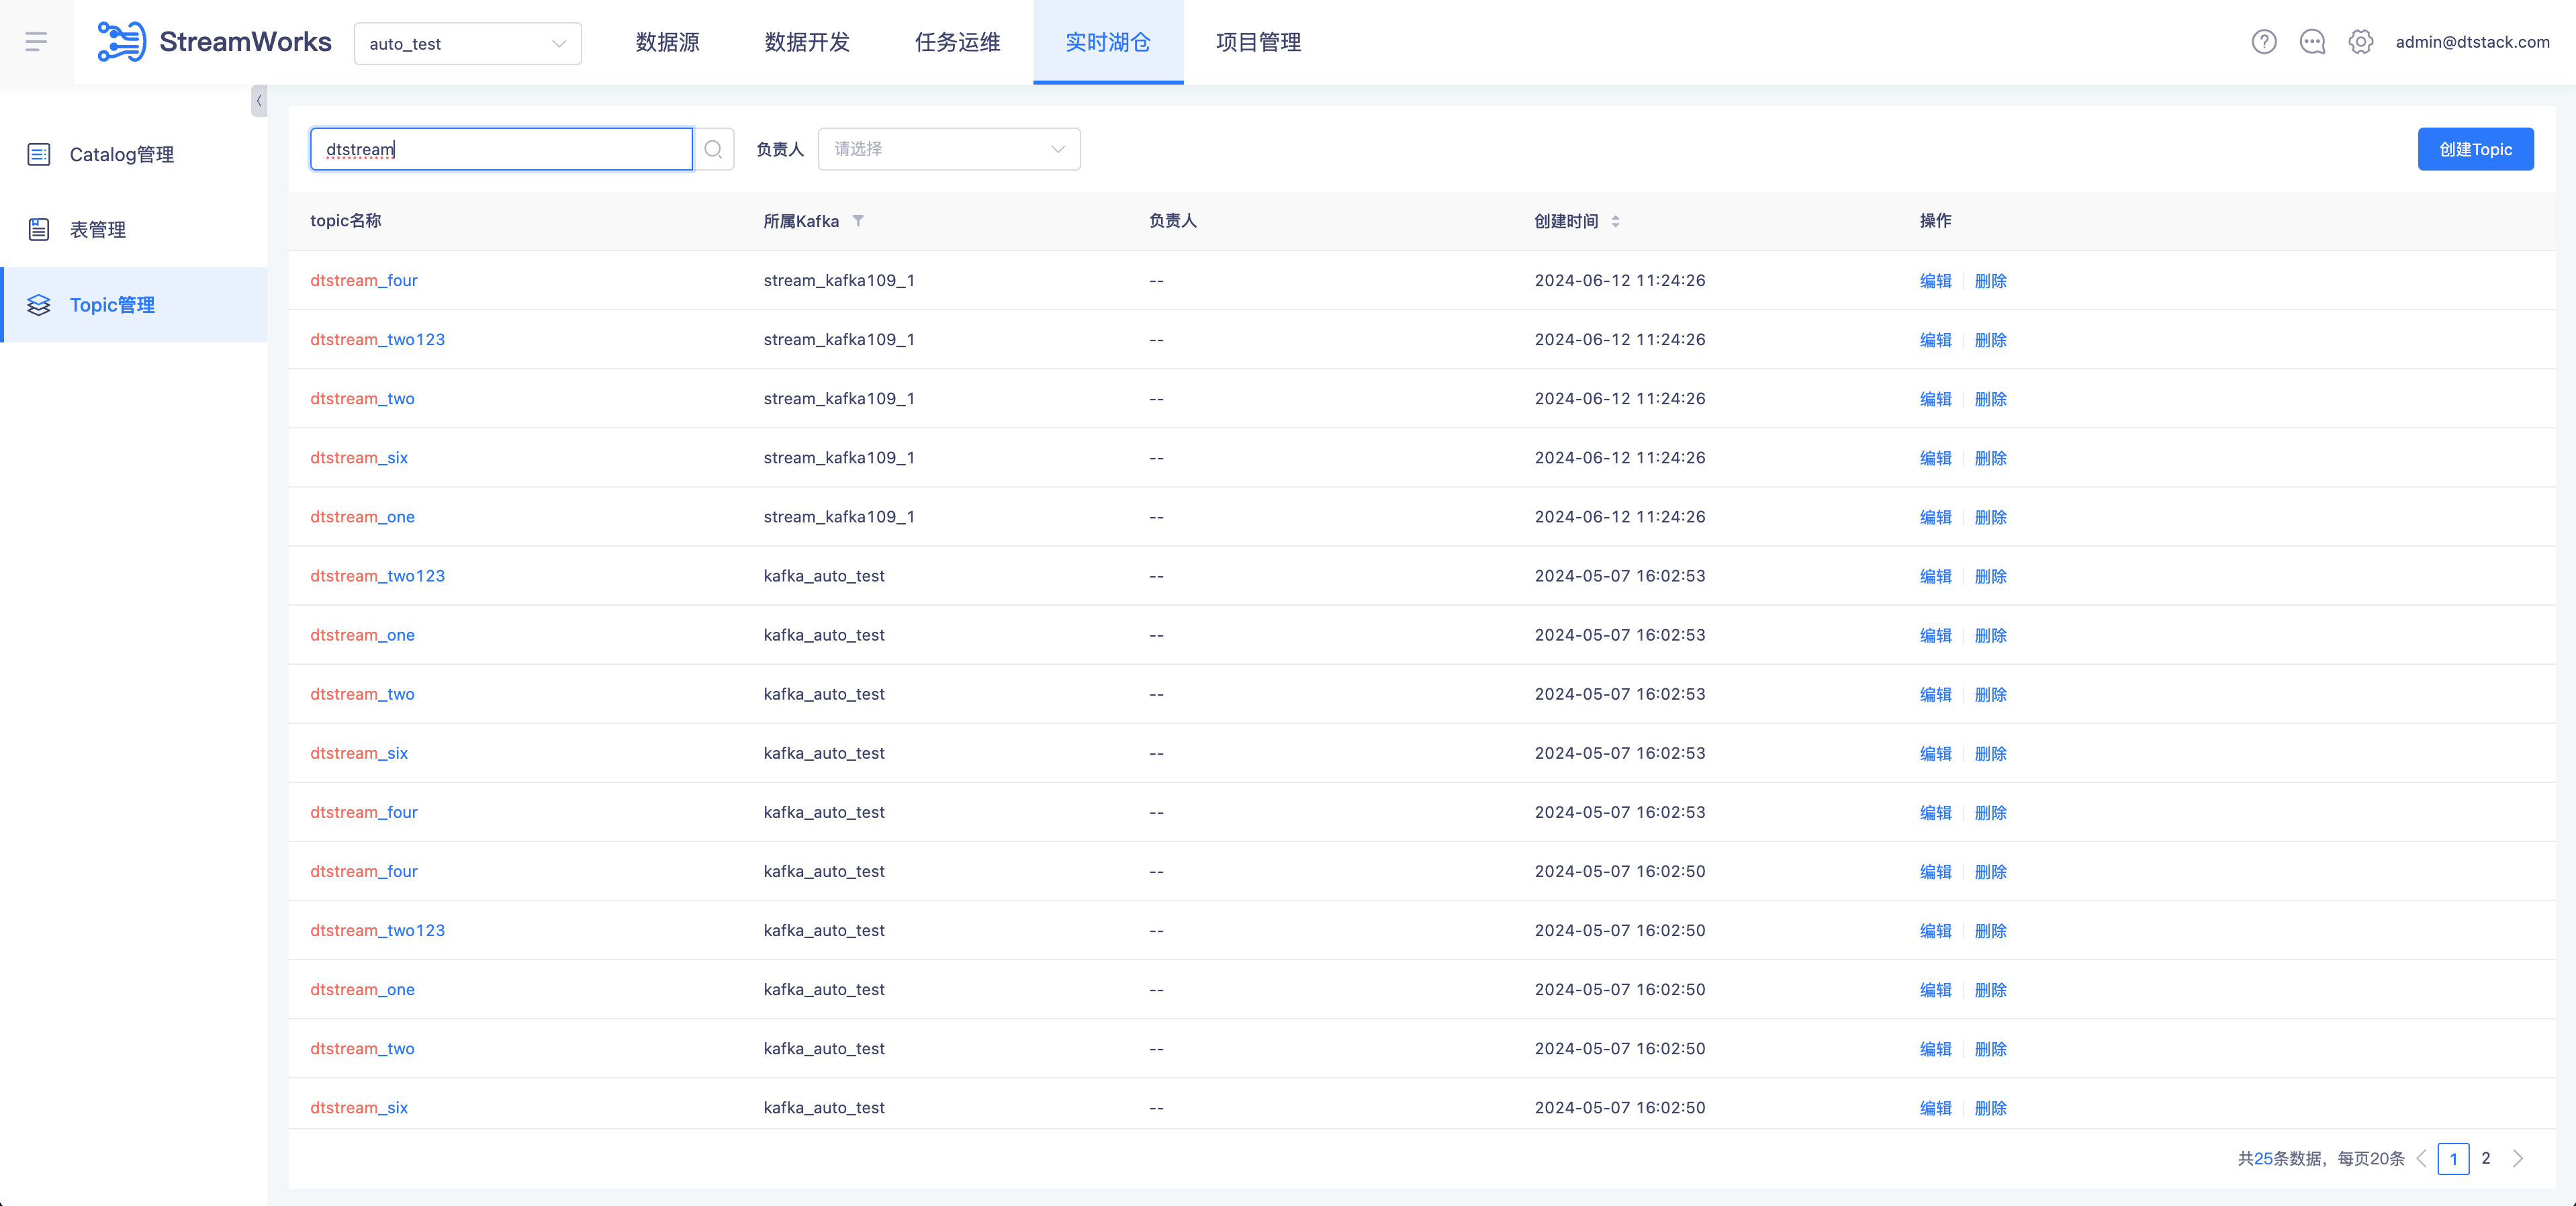Screen dimensions: 2576x1206
Task: Focus the topic search input field
Action: 501,149
